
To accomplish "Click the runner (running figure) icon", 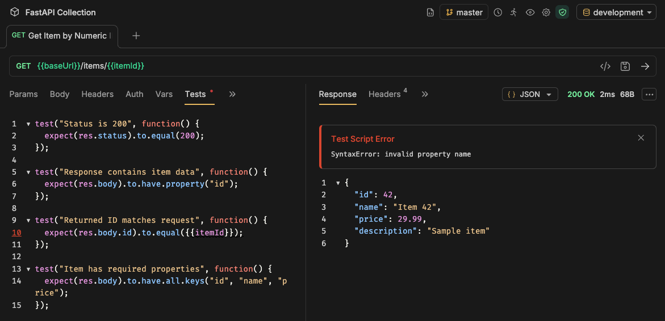I will coord(513,12).
